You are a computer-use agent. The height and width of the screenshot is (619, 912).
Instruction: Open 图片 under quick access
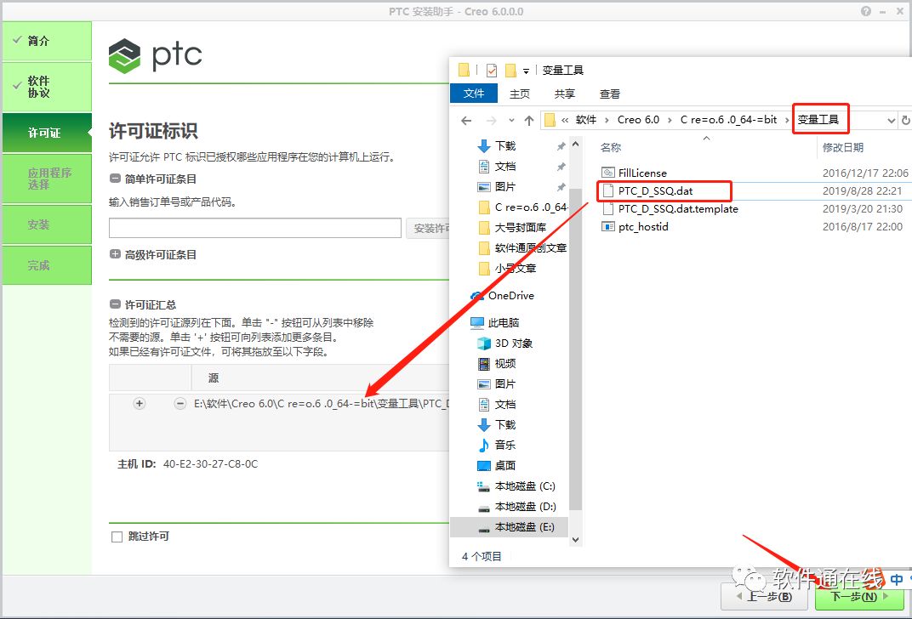505,186
